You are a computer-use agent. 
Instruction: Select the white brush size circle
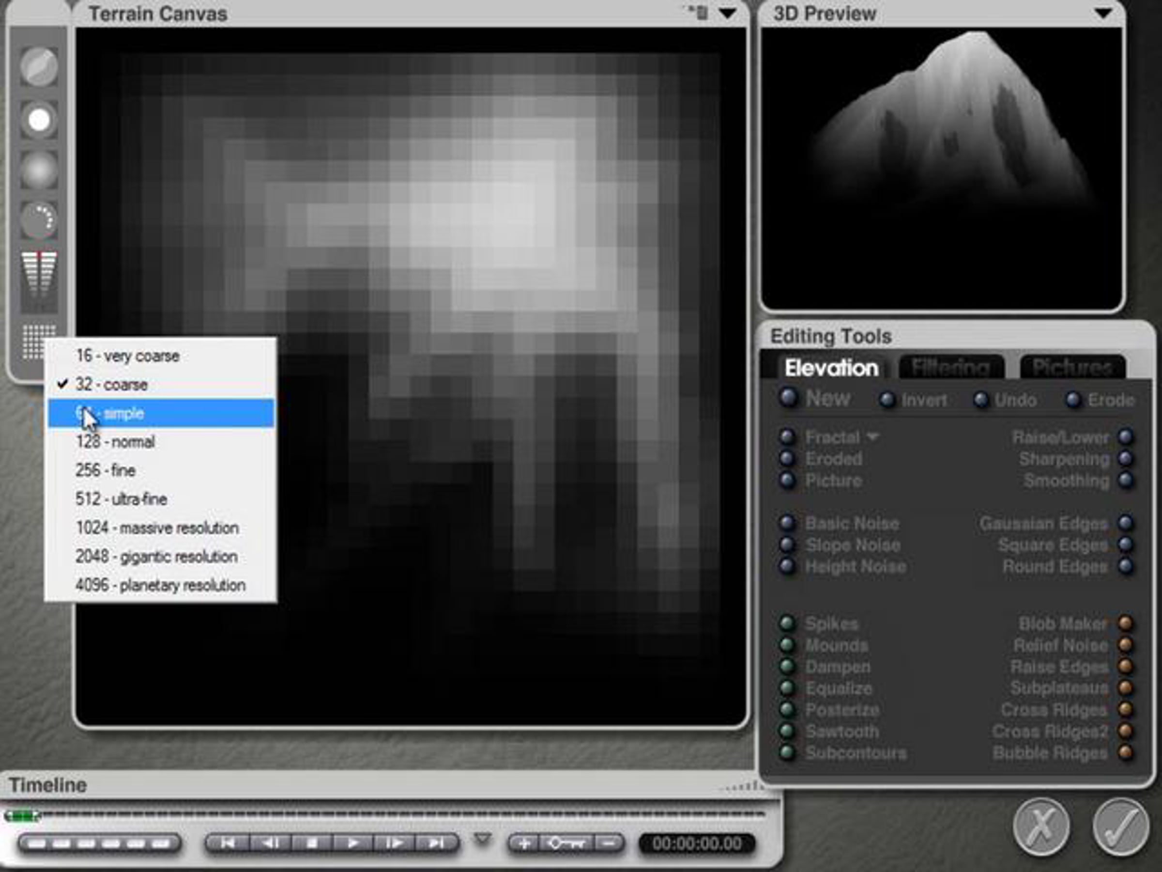tap(39, 120)
